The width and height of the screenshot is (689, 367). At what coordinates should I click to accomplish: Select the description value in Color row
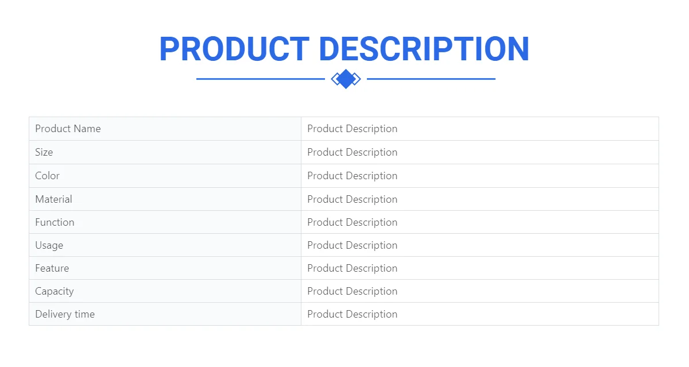[x=352, y=176]
